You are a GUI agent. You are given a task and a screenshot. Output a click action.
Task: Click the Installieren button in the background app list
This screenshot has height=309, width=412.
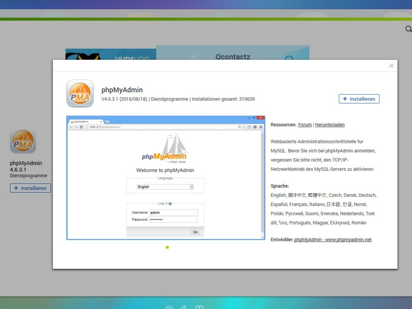[30, 188]
